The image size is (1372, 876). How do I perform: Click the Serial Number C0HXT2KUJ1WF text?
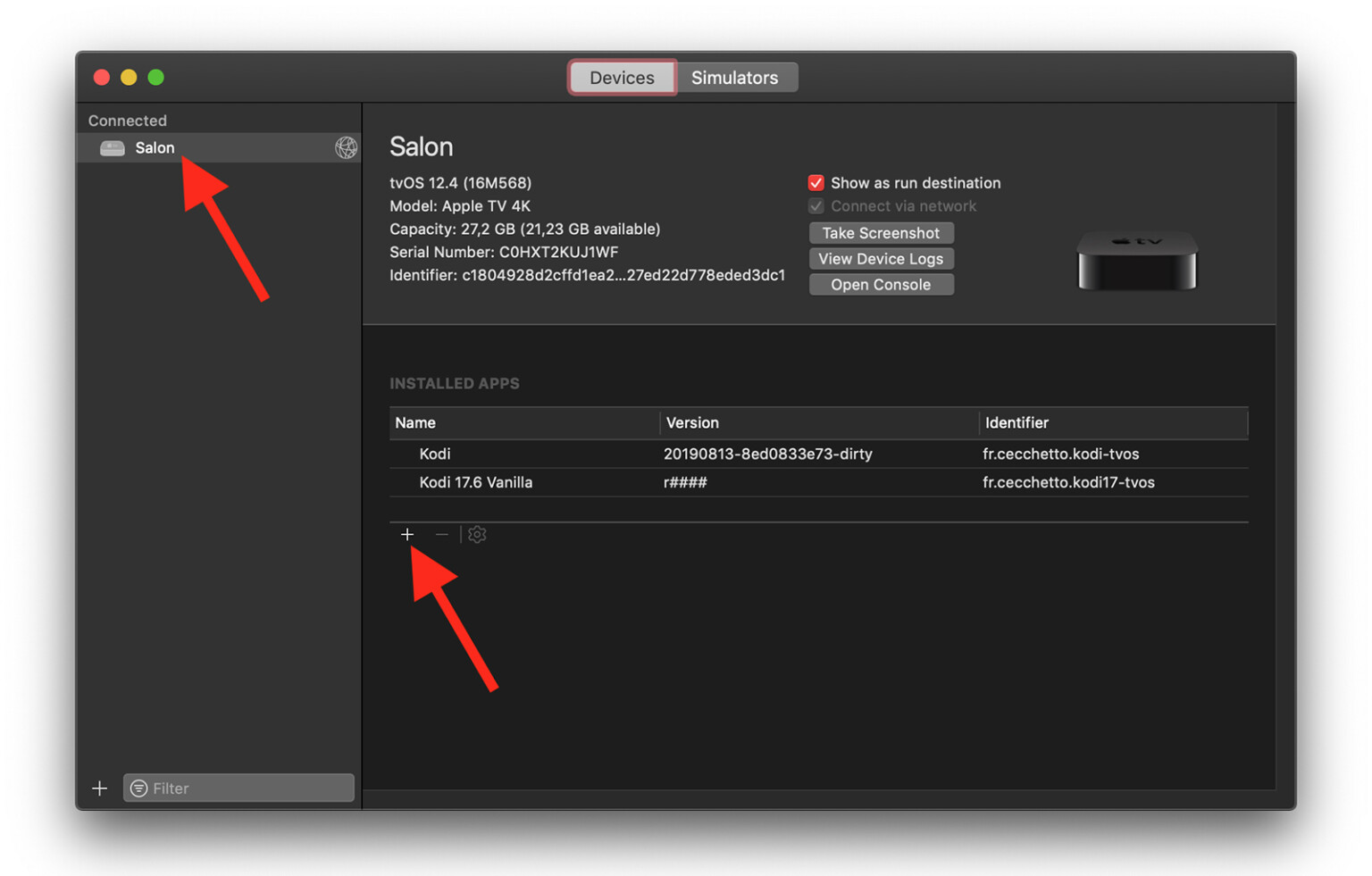[504, 253]
